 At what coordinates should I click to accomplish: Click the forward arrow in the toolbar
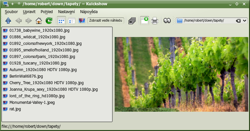(x=29, y=21)
